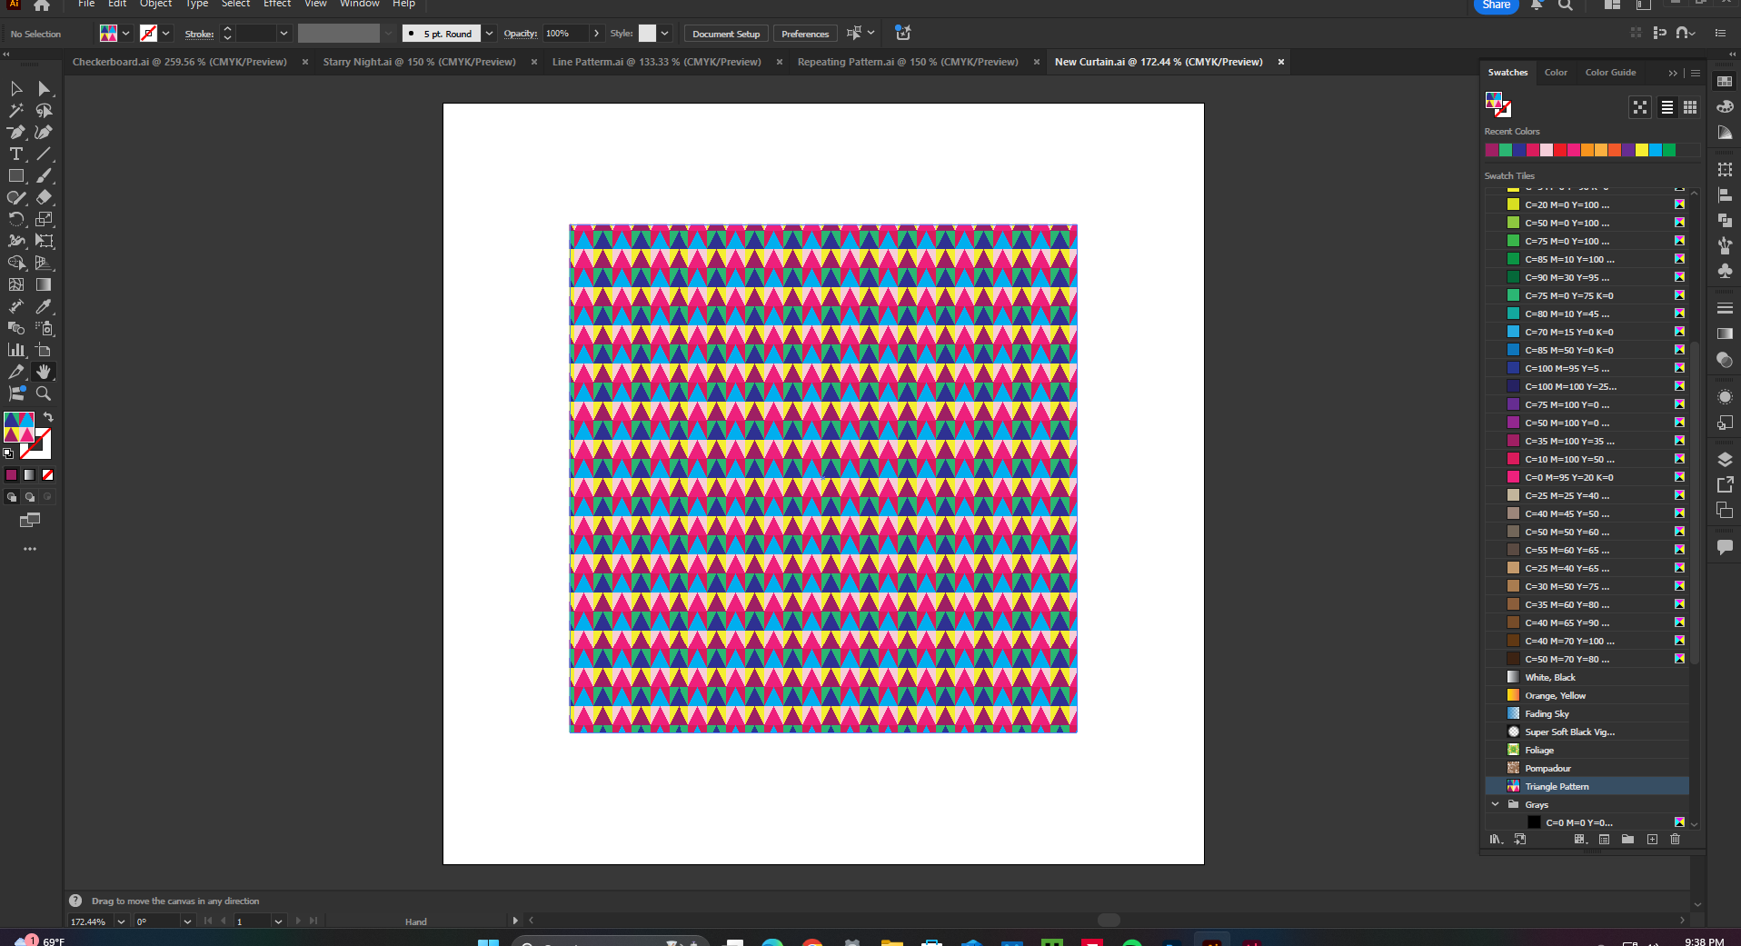Screen dimensions: 1741x946
Task: Open the Preferences button
Action: pos(805,34)
